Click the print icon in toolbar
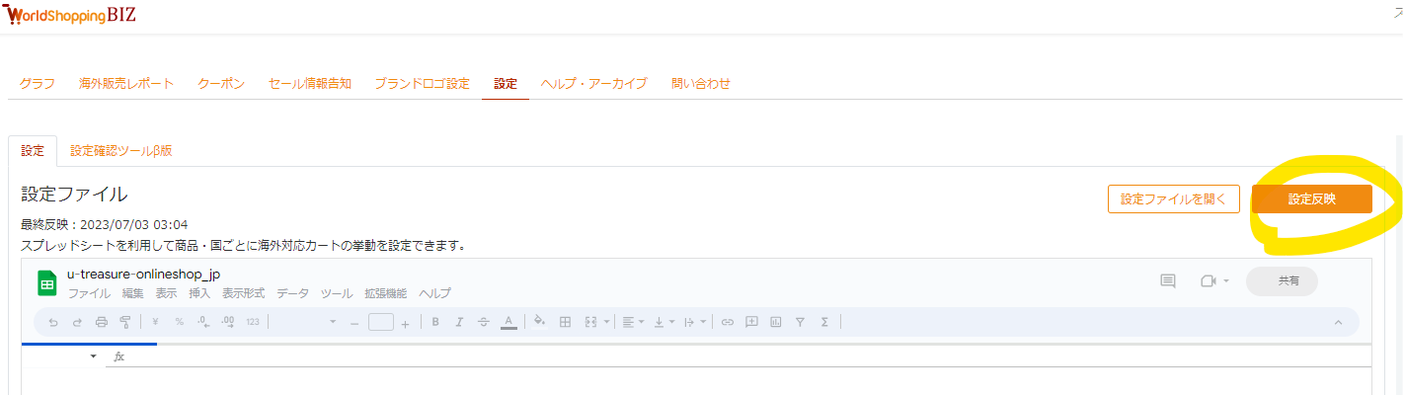The width and height of the screenshot is (1405, 395). click(x=101, y=322)
